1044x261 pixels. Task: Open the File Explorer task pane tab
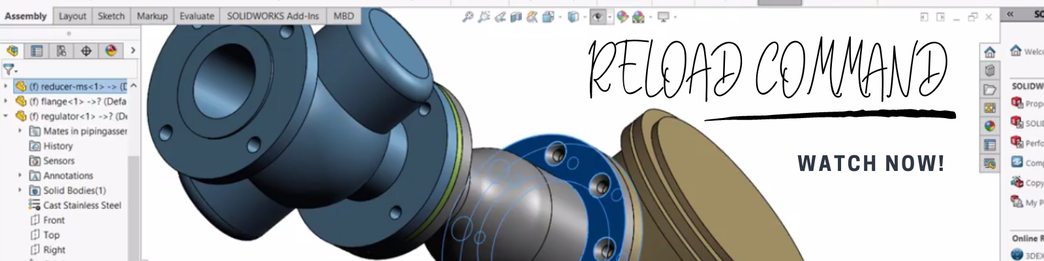click(x=990, y=89)
